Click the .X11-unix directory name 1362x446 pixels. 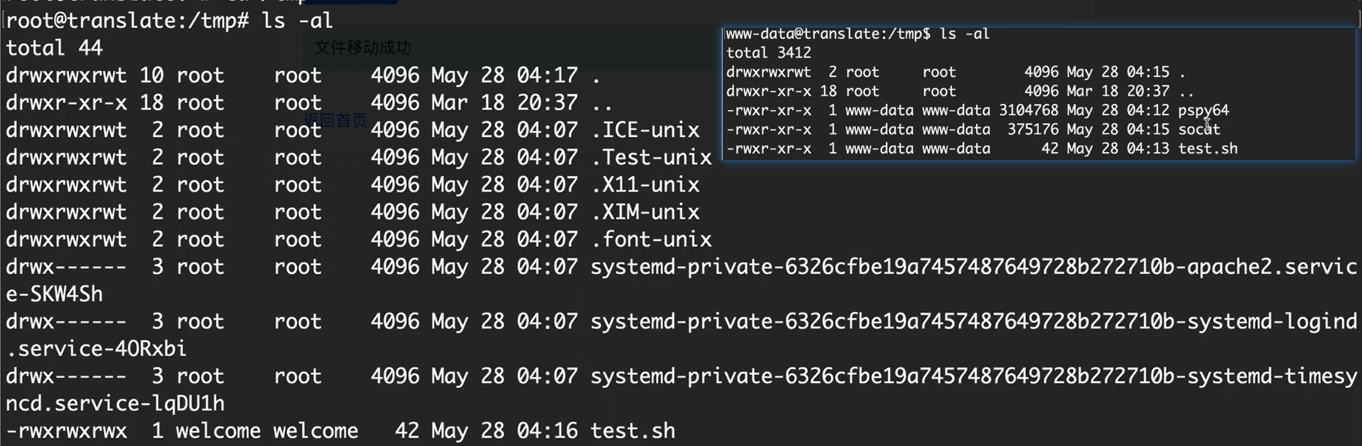(645, 185)
